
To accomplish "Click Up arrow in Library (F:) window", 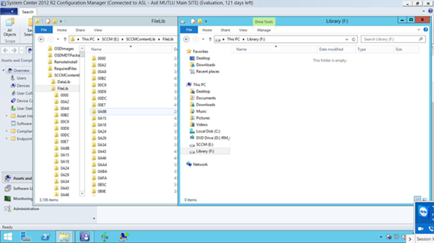I will 210,39.
